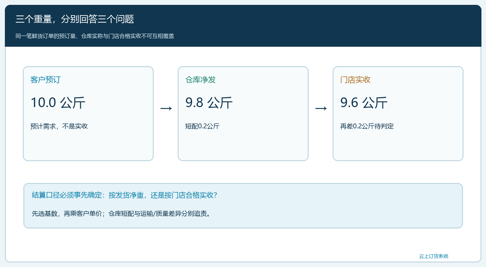
Task: Click the line 先选基数，再乘客户单价
Action: point(122,214)
